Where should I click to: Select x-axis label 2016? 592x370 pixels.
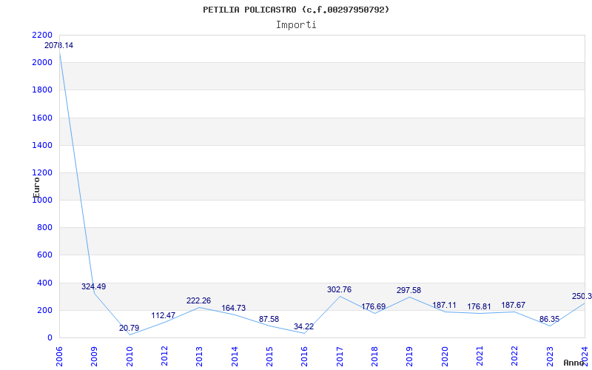pos(304,356)
